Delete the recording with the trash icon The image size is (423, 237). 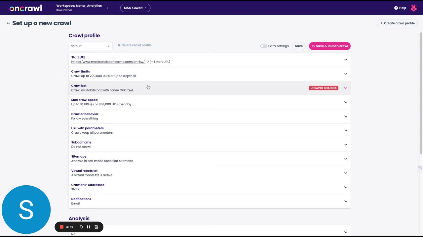[x=96, y=227]
